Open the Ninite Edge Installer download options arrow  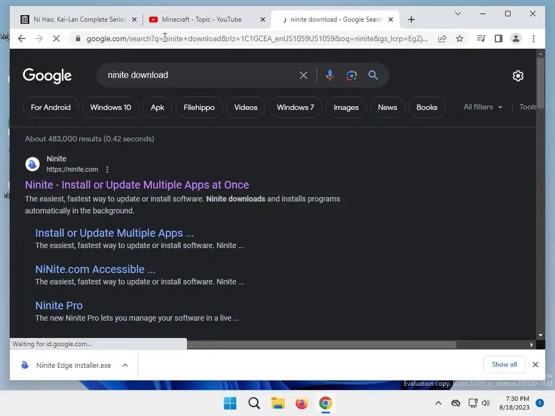tap(125, 365)
